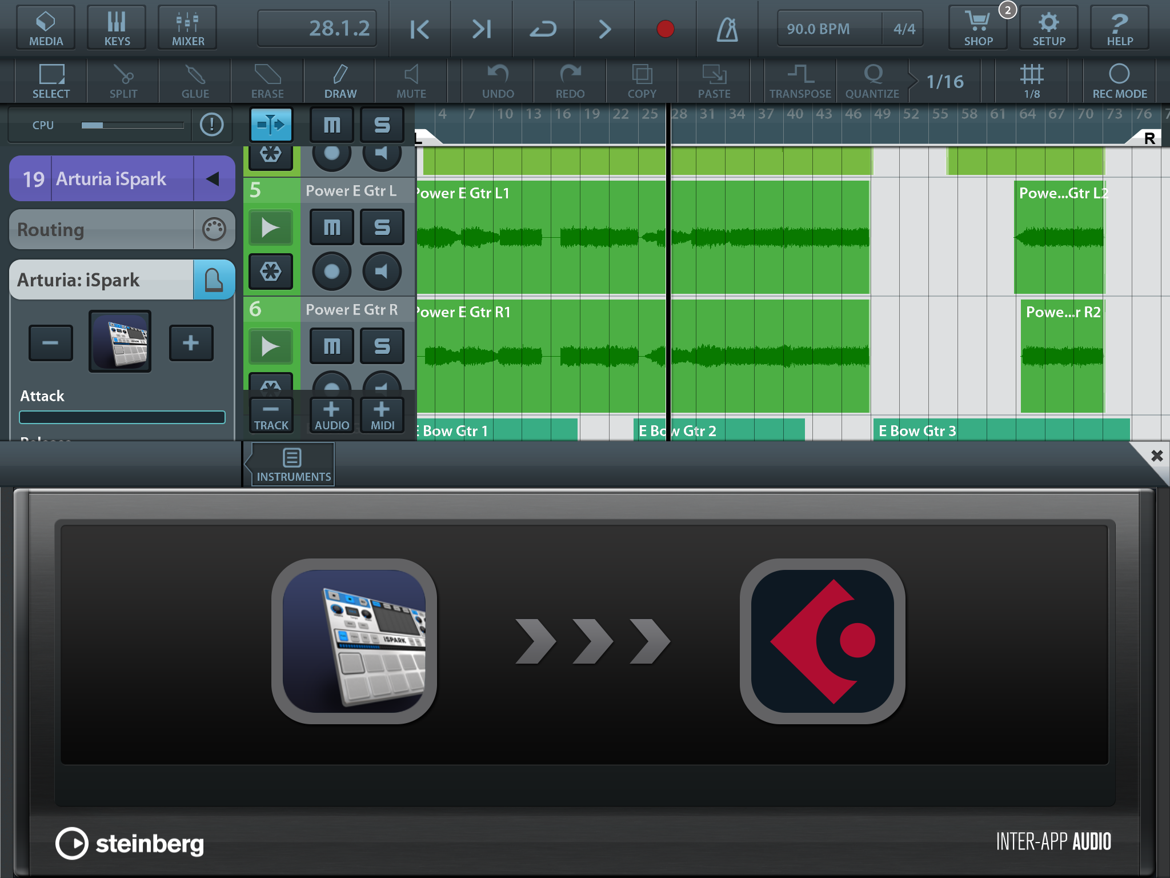1170x878 pixels.
Task: Switch to the INSTRUMENTS tab
Action: click(293, 464)
